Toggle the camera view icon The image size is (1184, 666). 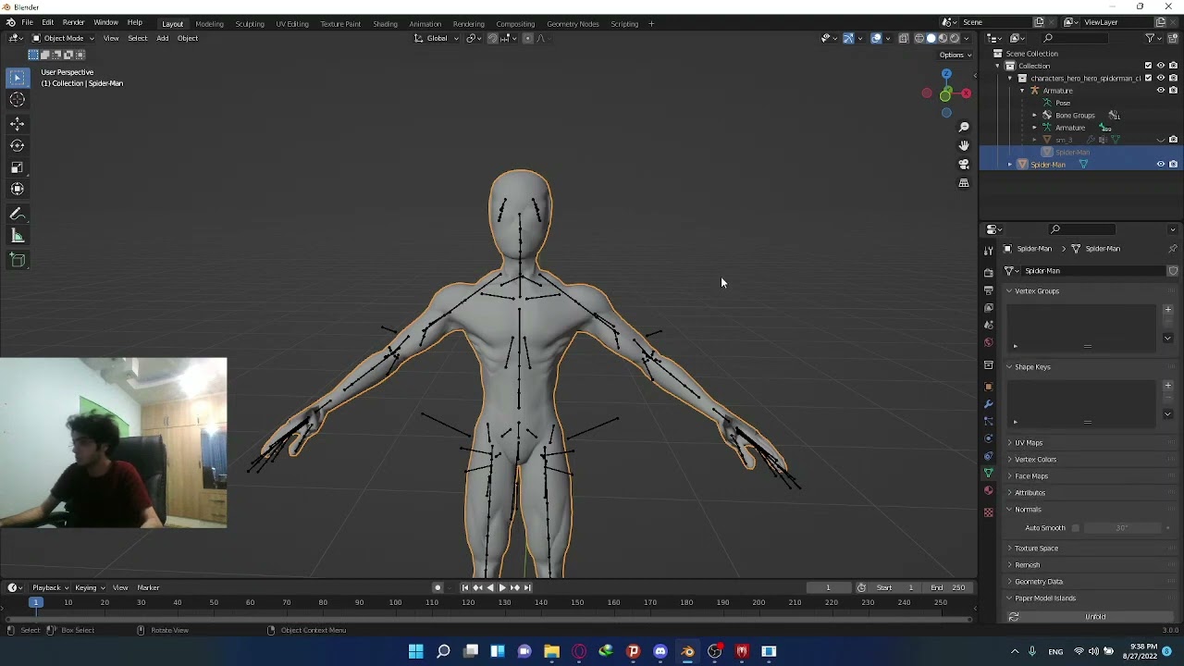pyautogui.click(x=964, y=164)
